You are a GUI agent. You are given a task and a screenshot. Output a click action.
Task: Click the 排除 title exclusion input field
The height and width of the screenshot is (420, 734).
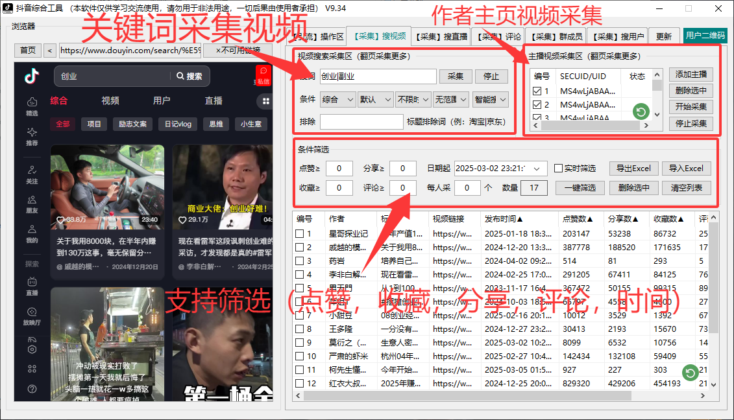click(361, 122)
